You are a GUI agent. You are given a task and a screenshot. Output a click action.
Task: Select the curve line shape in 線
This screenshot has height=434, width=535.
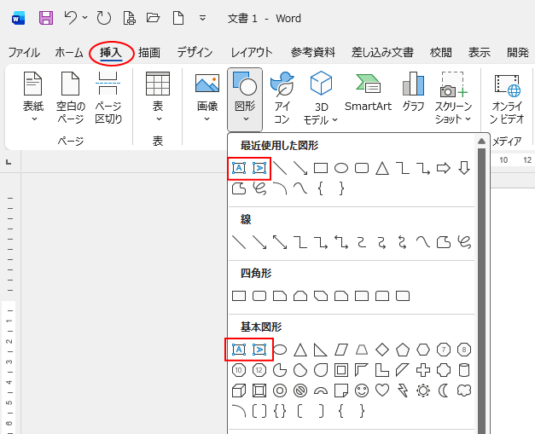click(423, 242)
